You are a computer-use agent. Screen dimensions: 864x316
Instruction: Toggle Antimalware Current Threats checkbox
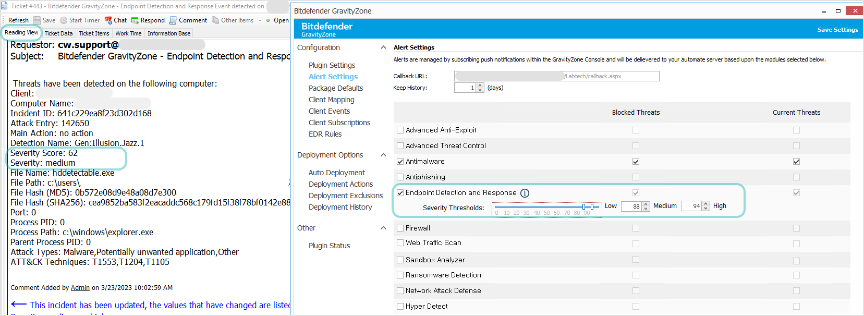coord(796,162)
